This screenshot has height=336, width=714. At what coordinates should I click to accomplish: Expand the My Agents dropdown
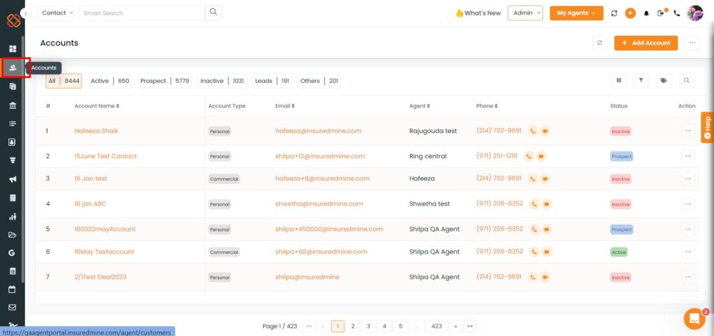pyautogui.click(x=576, y=13)
